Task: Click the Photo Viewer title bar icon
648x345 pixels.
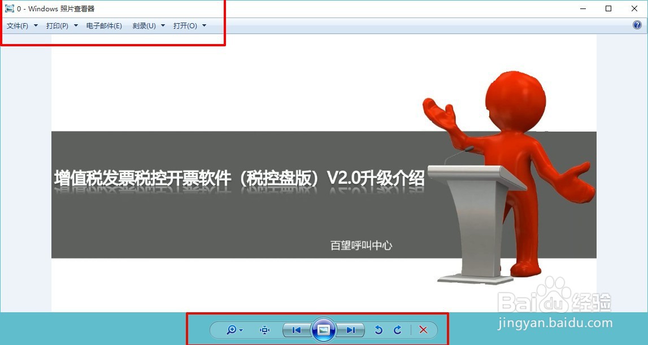Action: (9, 8)
